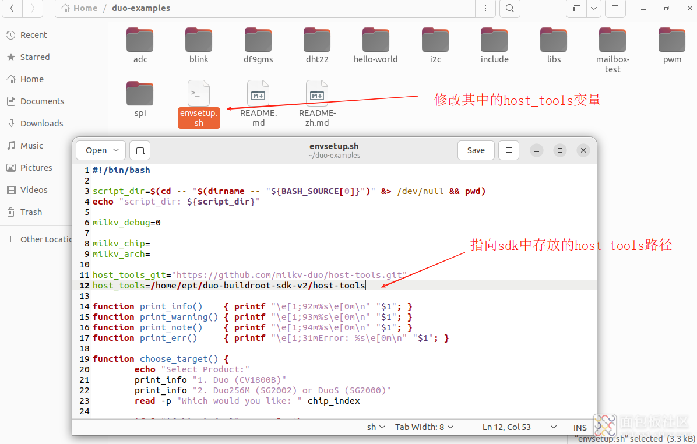Open the adc folder
697x444 pixels.
[x=140, y=45]
